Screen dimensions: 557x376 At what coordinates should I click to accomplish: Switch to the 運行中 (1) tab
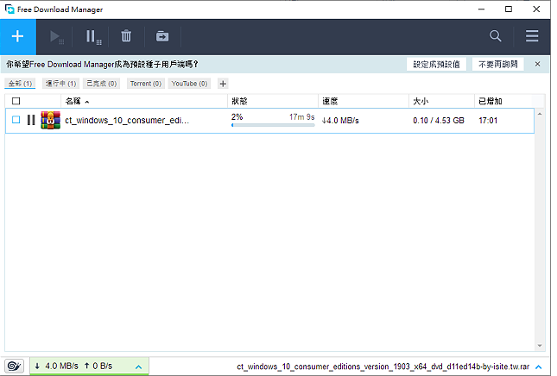[60, 84]
